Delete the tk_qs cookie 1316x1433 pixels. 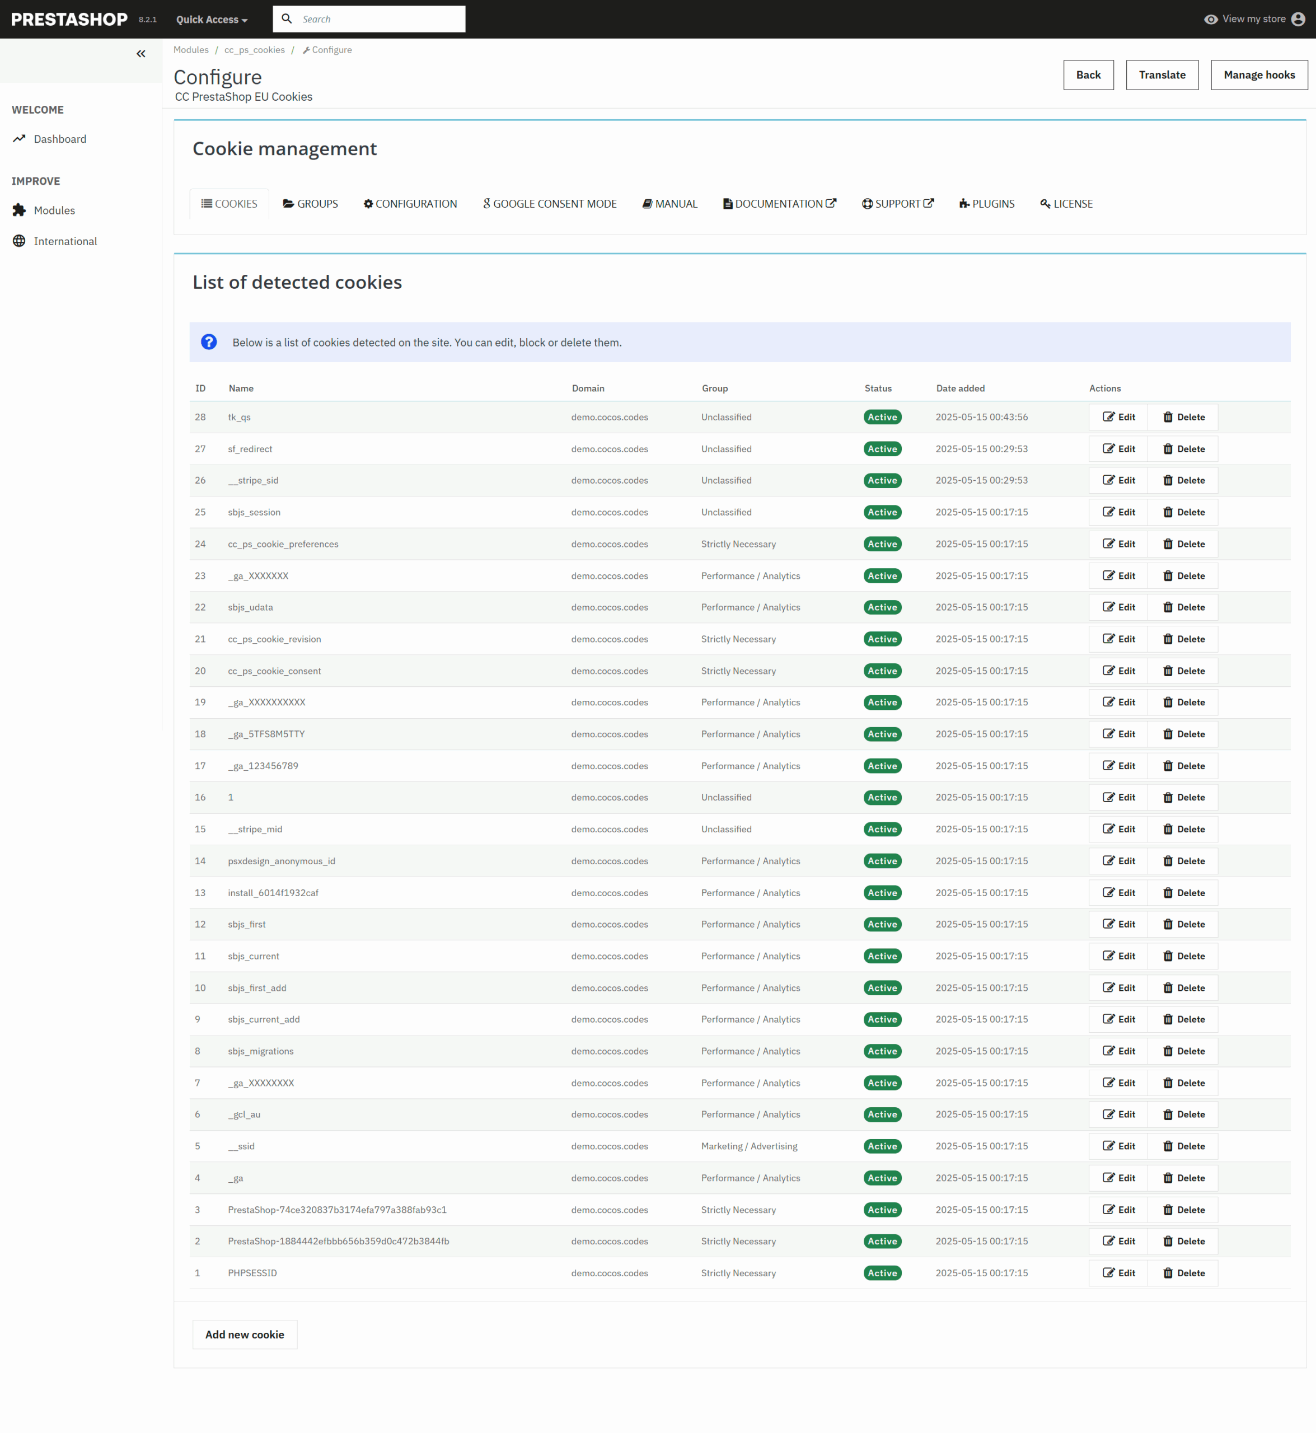[1183, 416]
